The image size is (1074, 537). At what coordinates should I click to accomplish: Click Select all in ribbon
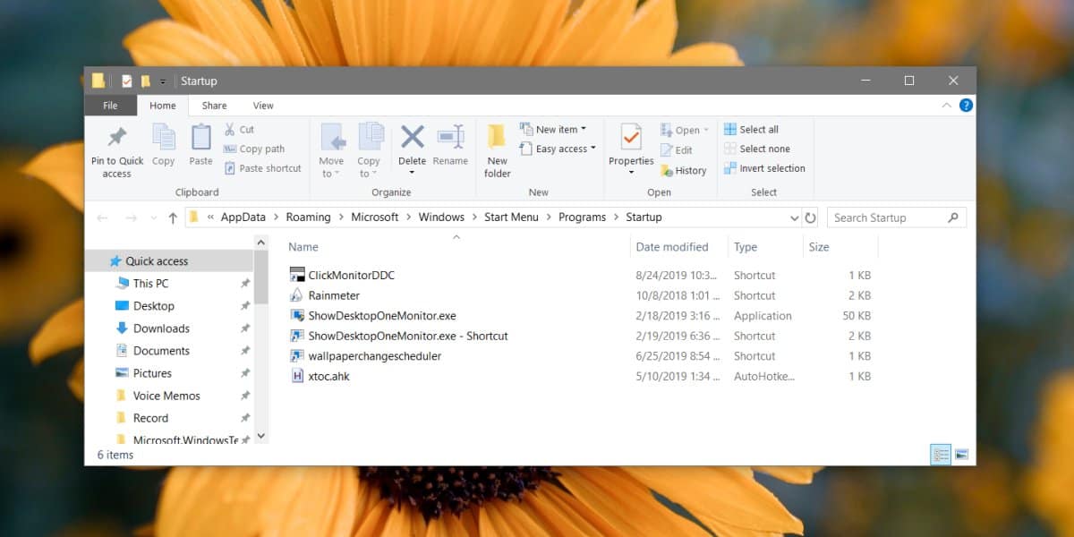pyautogui.click(x=751, y=130)
